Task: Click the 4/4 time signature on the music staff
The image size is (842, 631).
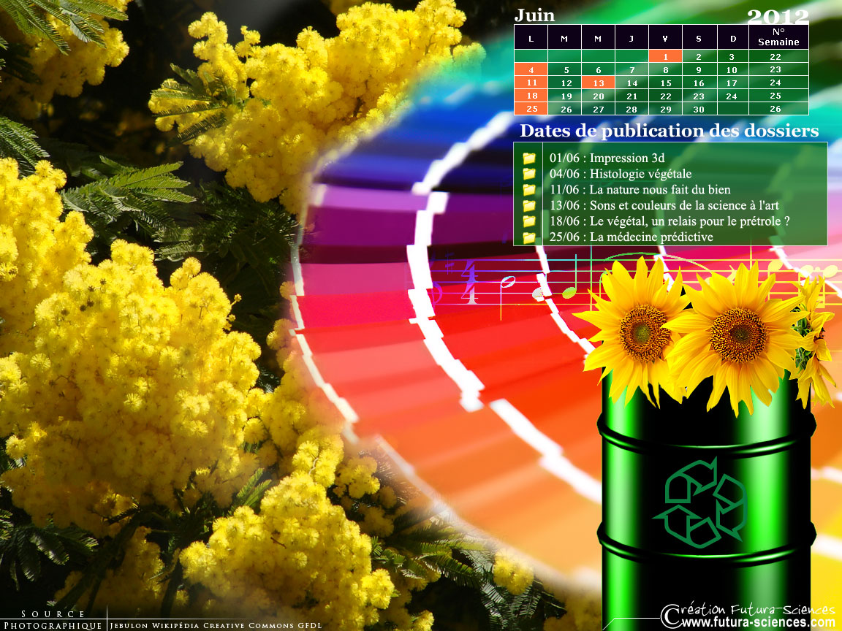Action: coord(469,283)
